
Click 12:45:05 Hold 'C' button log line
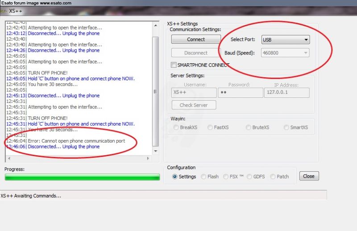coord(71,78)
